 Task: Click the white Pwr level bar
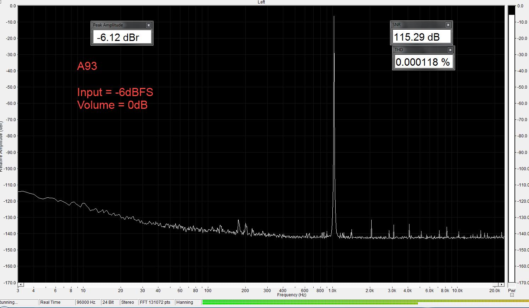512,148
